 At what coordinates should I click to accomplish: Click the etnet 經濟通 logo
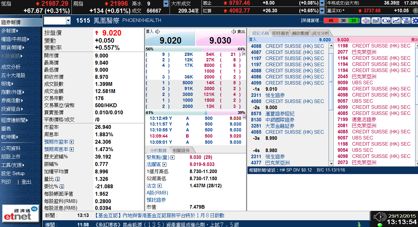21,213
